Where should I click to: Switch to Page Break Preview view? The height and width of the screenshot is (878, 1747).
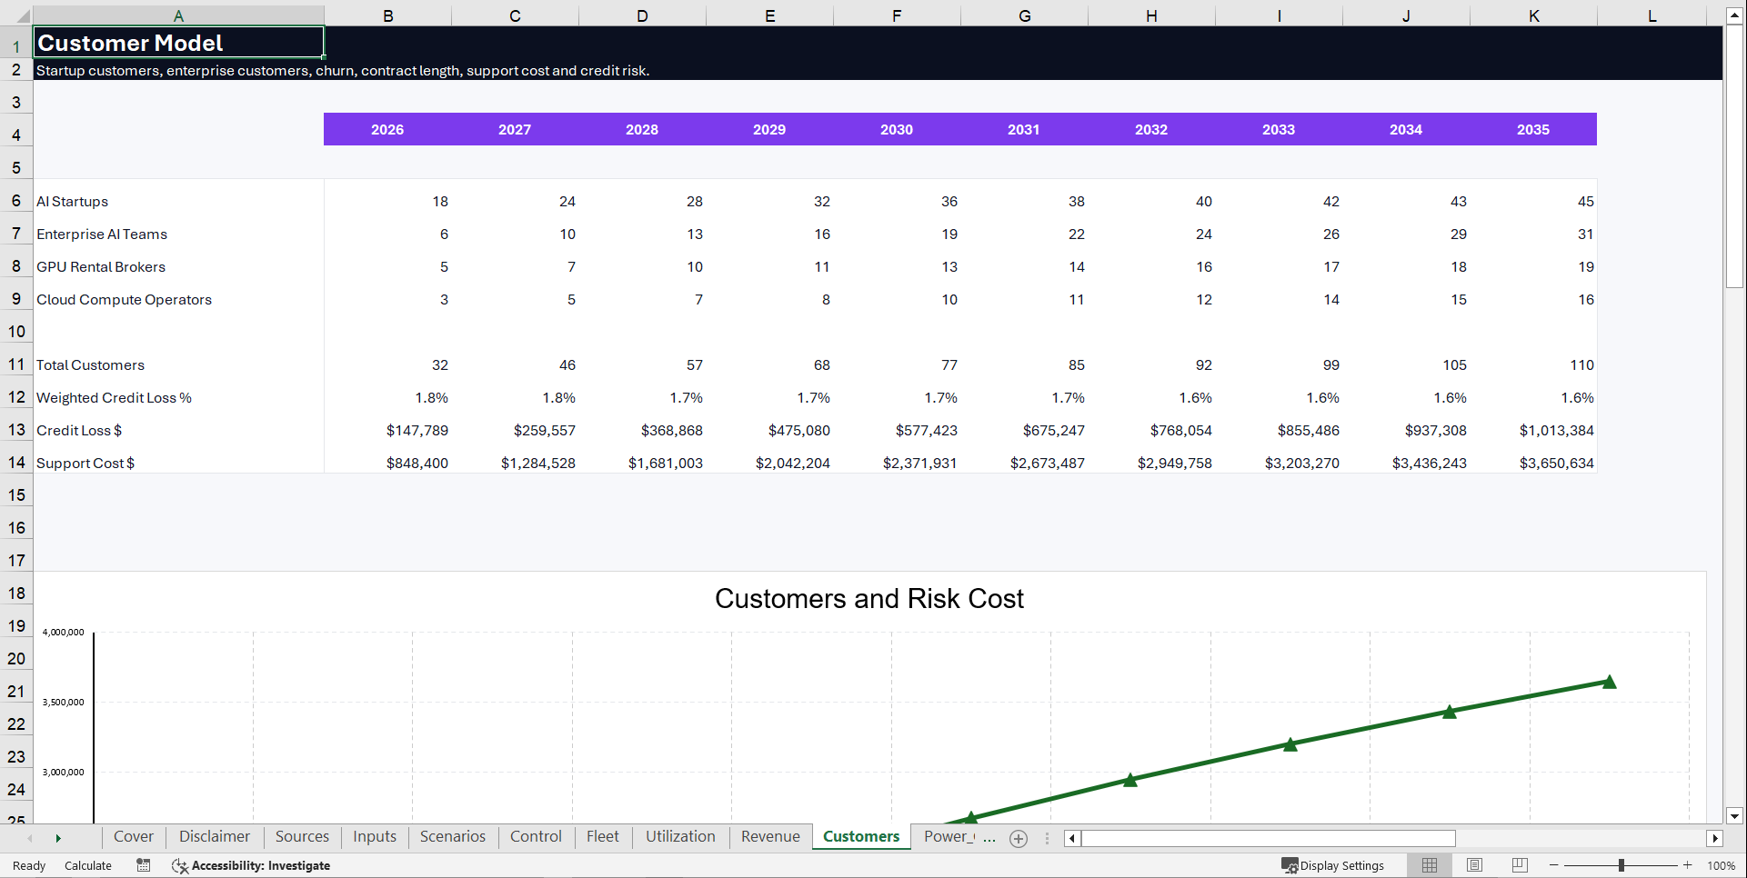[1520, 865]
